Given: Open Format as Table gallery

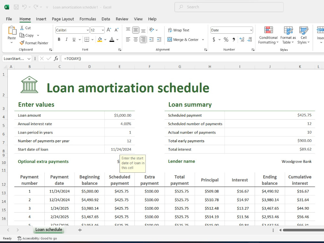Looking at the screenshot, I should [288, 35].
